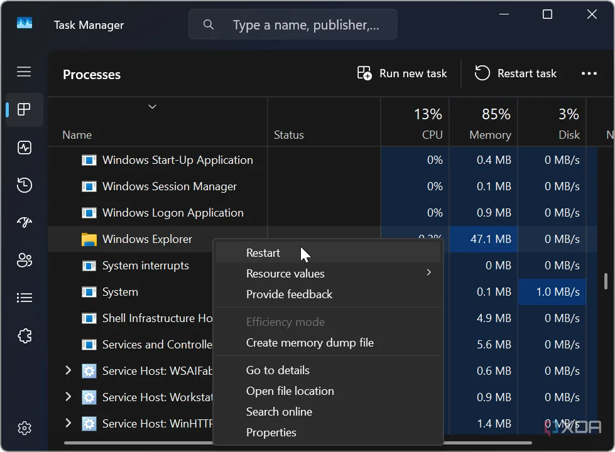Select the Windows Session Manager name
615x452 pixels.
(x=170, y=186)
